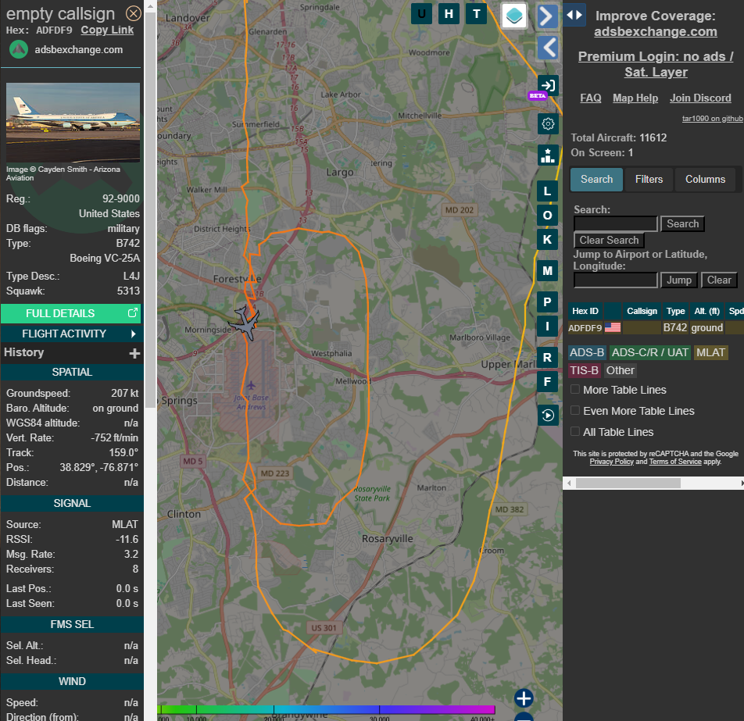Viewport: 744px width, 721px height.
Task: Click the Joint Base Andrews airport marker
Action: [251, 385]
